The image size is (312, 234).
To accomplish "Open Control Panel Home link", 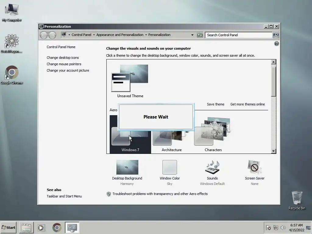I will pyautogui.click(x=61, y=47).
